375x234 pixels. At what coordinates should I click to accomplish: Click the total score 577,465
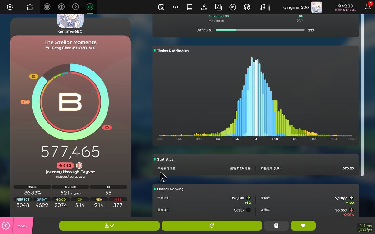(70, 152)
